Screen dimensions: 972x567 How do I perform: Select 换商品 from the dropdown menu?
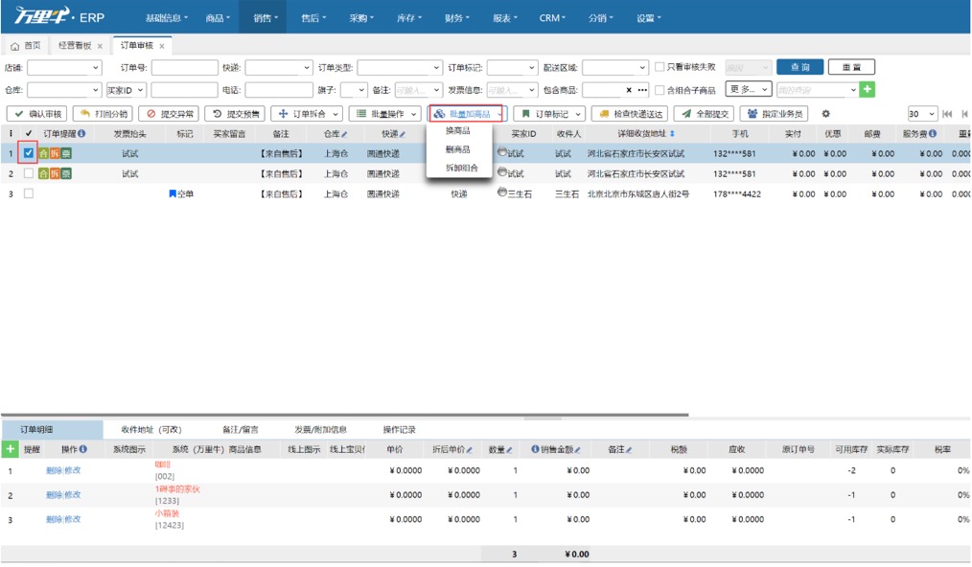pos(458,131)
